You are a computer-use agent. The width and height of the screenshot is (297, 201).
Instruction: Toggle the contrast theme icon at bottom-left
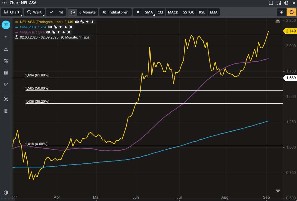6,192
